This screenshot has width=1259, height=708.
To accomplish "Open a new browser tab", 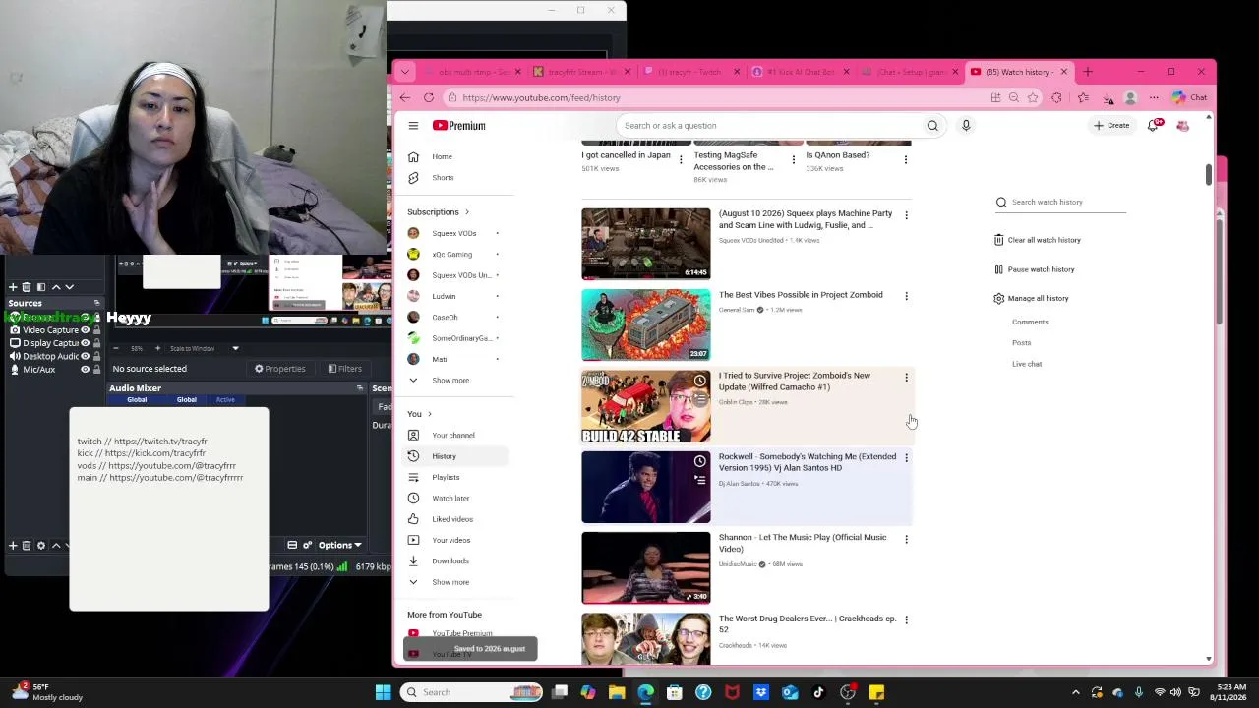I will (x=1088, y=72).
